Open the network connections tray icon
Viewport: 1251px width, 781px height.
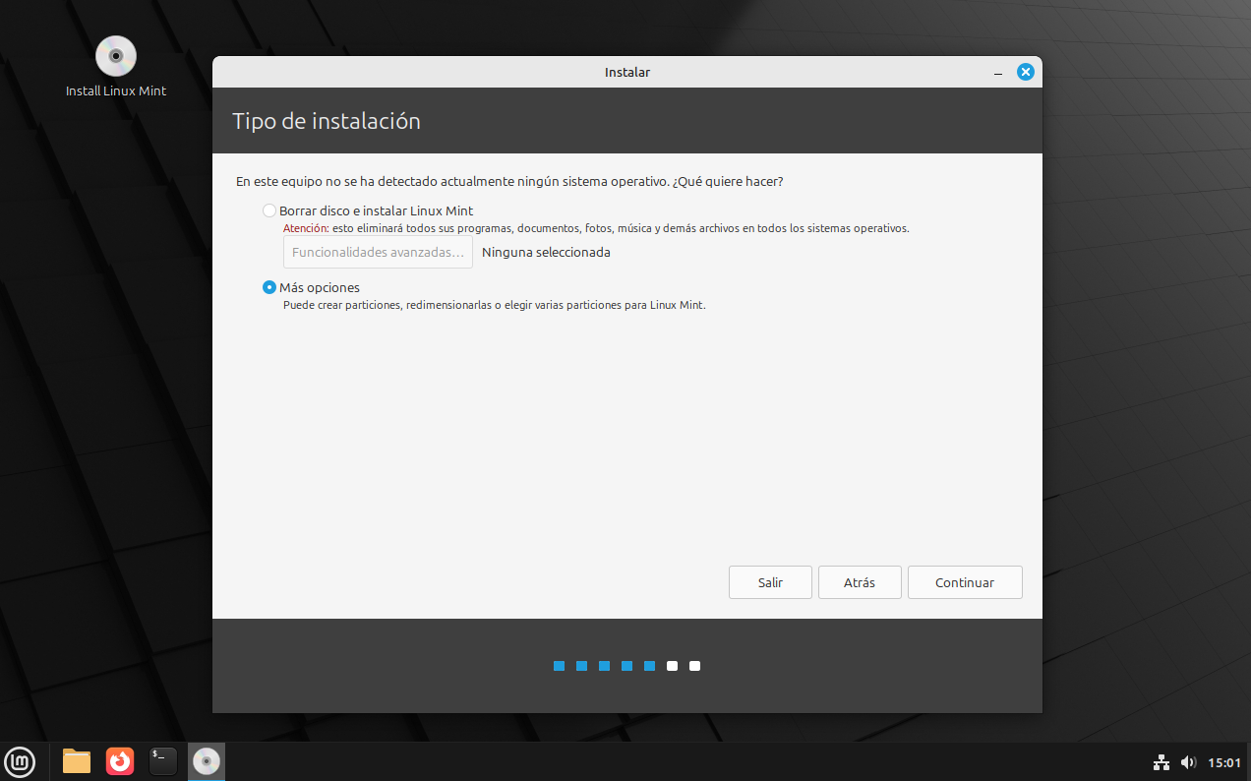(x=1162, y=762)
